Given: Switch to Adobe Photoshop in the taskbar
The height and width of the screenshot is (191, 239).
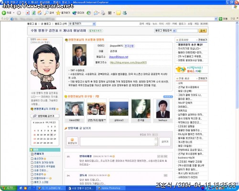Looking at the screenshot, I should (x=110, y=188).
